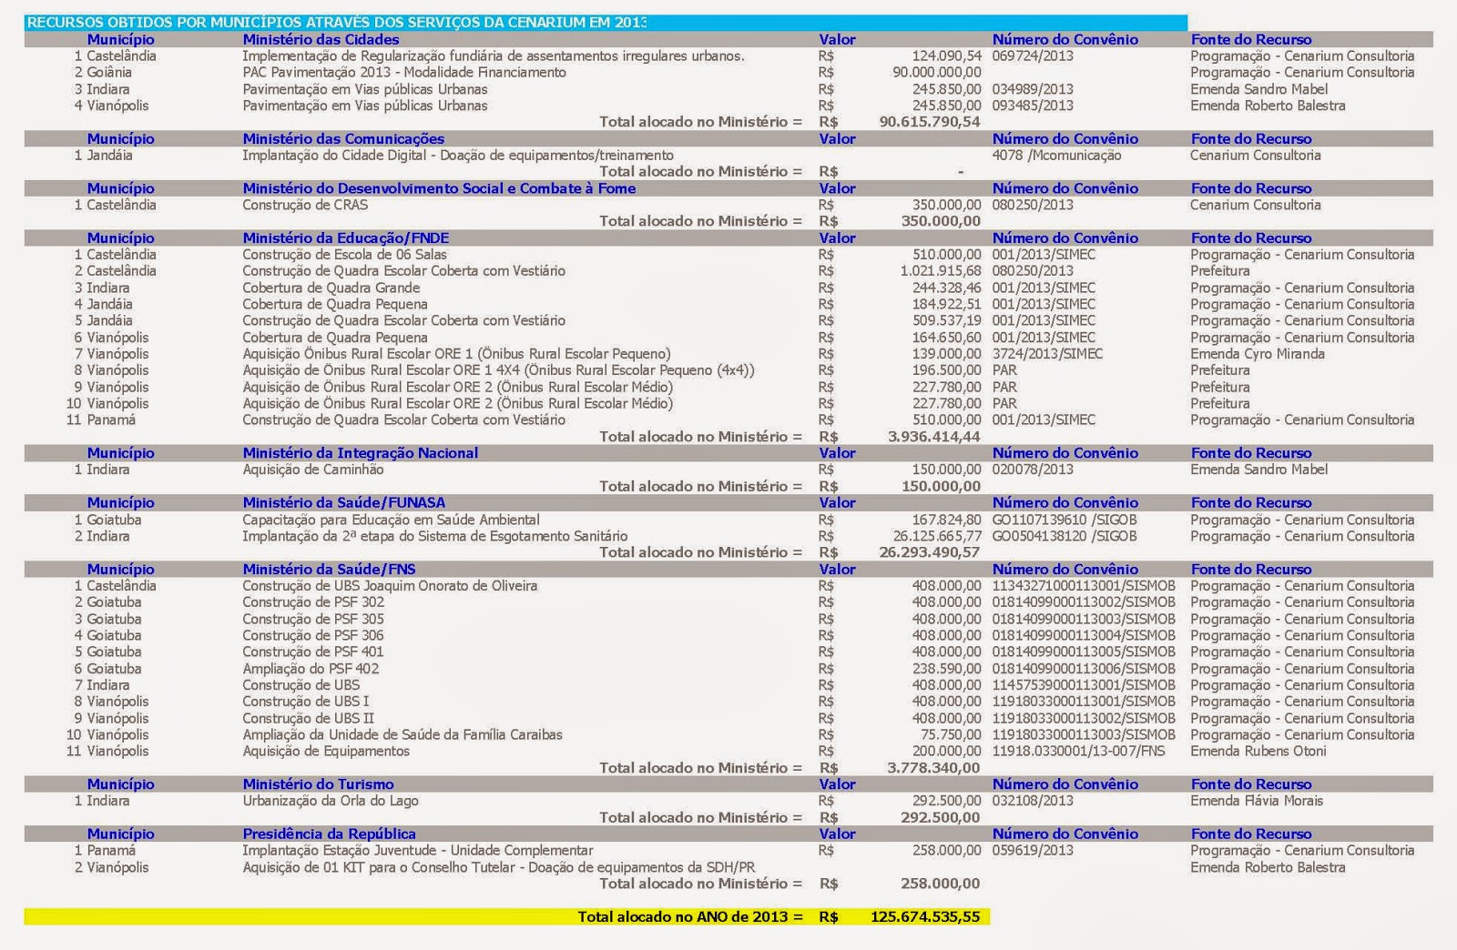Select the 'Total alocado no ANO de 2013 =' label
Screen dimensions: 1457x950
pyautogui.click(x=690, y=916)
